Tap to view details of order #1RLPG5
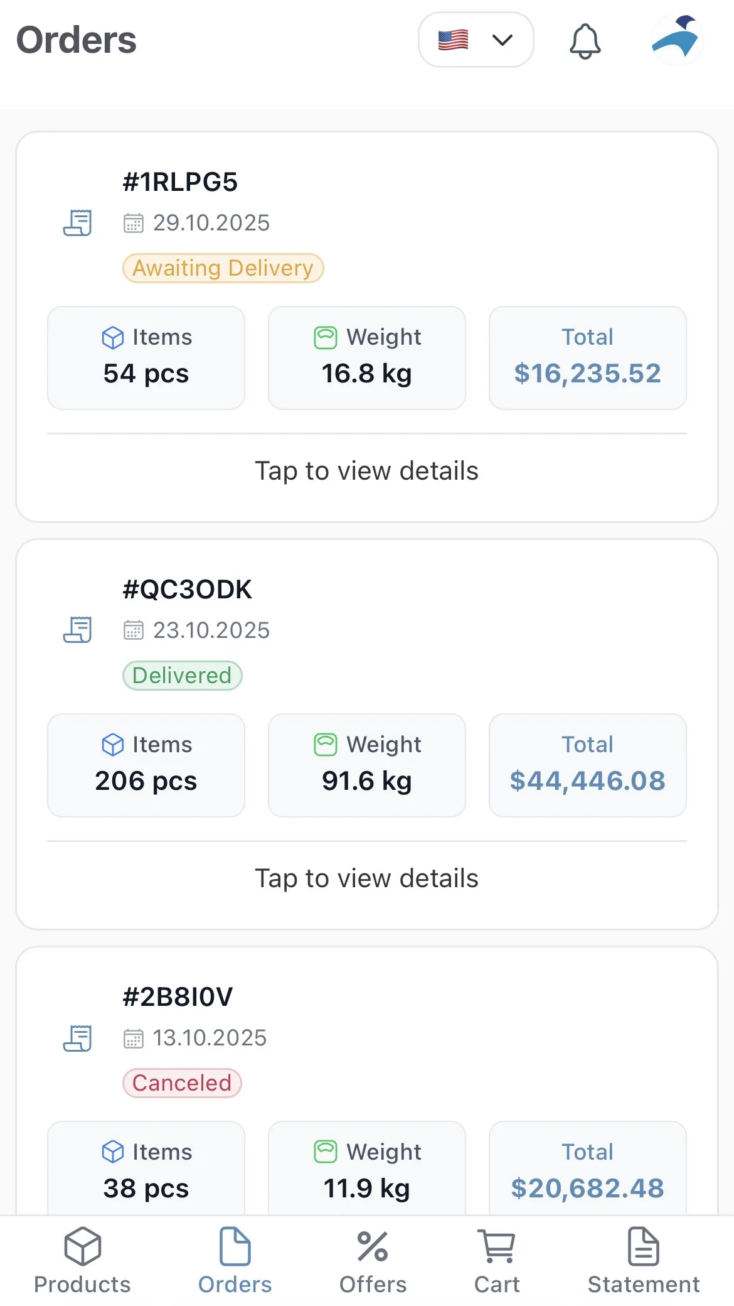The width and height of the screenshot is (734, 1306). (366, 470)
